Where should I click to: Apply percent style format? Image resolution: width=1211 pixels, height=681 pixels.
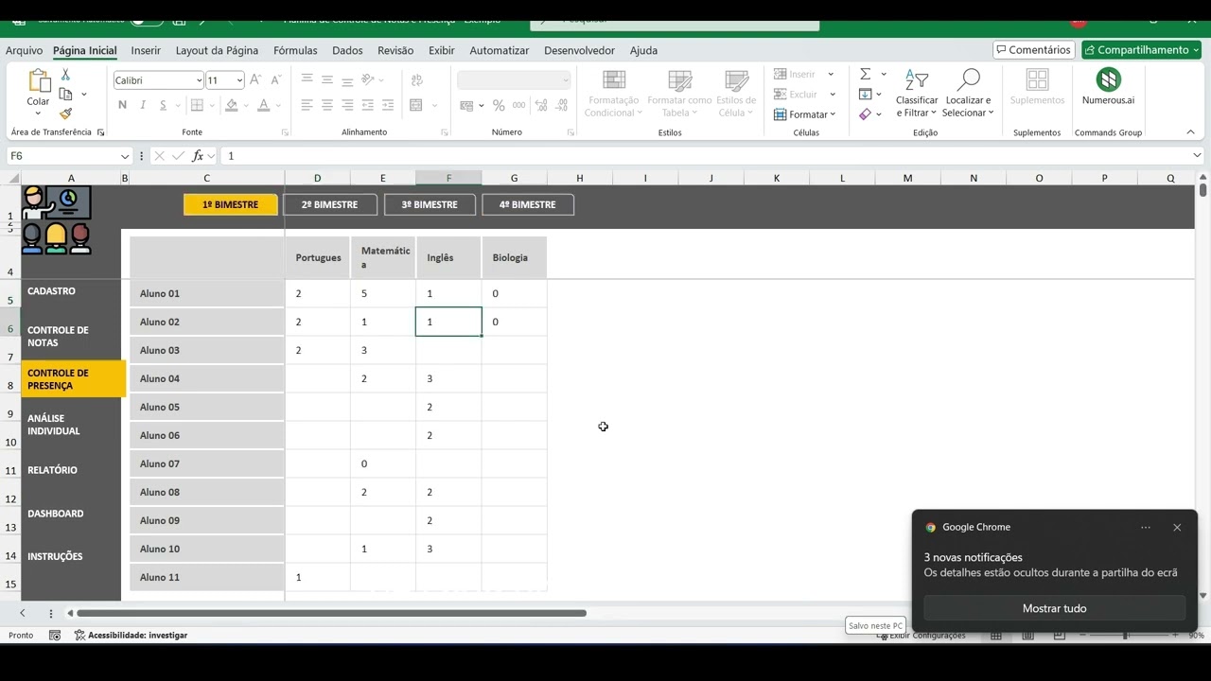[499, 105]
